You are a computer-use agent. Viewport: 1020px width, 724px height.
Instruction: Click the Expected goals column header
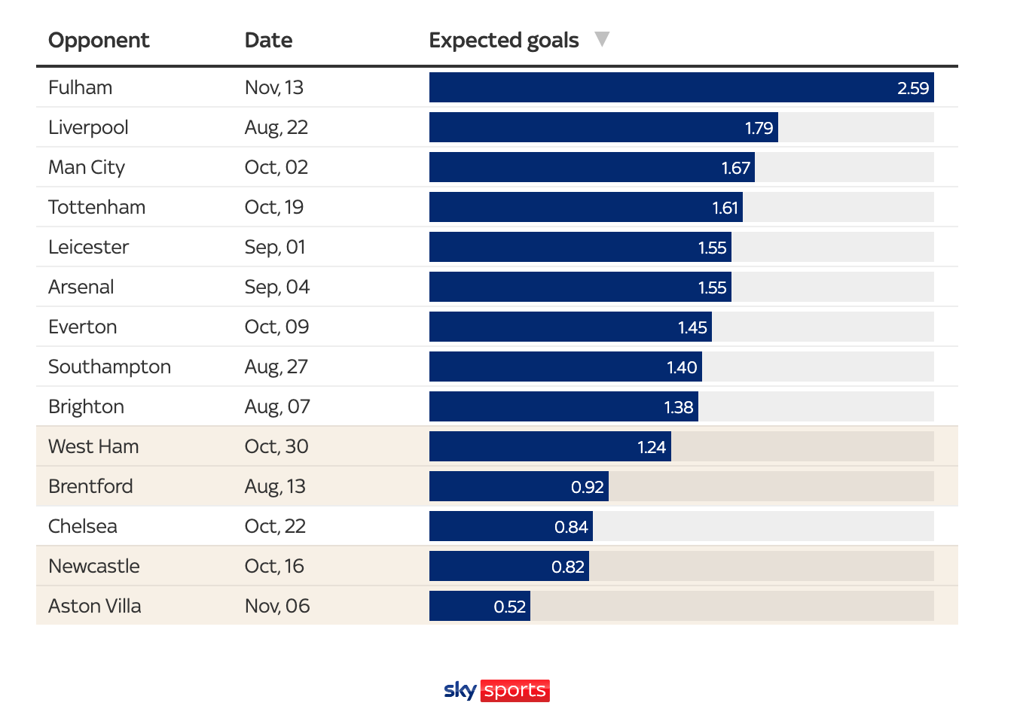tap(503, 40)
